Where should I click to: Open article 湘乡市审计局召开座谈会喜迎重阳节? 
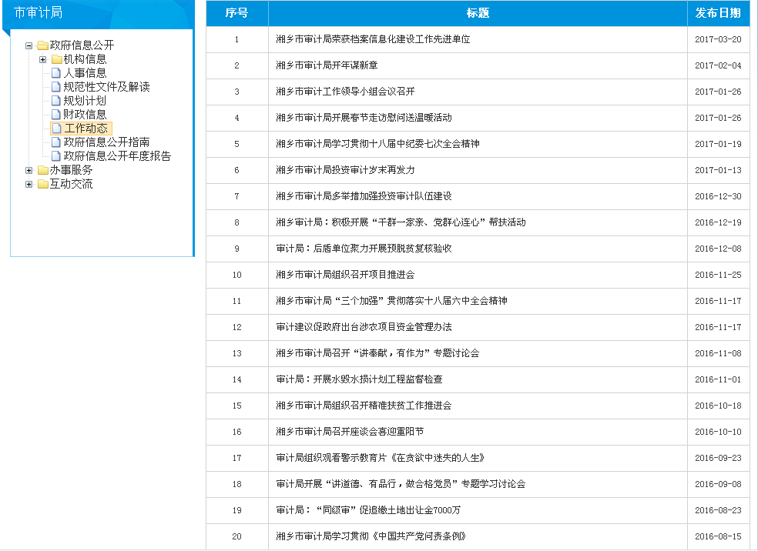coord(350,432)
